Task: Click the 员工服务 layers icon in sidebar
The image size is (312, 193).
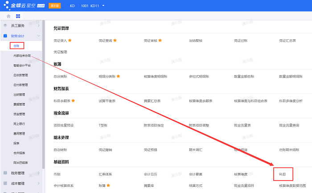Action: coord(5,26)
